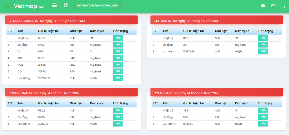289x135 pixels.
Task: Click value 3002.83 in NGHIEN THAN
Action: tap(43, 124)
